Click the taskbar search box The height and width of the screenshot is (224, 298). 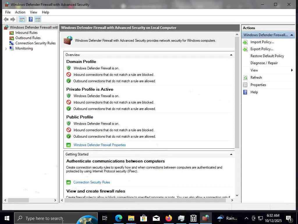[x=56, y=218]
